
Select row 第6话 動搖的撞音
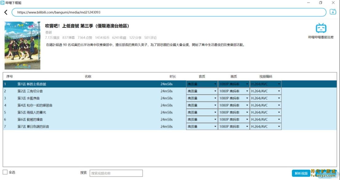pyautogui.click(x=170, y=119)
